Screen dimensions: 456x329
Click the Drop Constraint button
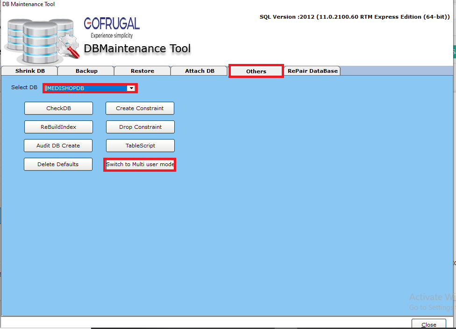(x=140, y=127)
